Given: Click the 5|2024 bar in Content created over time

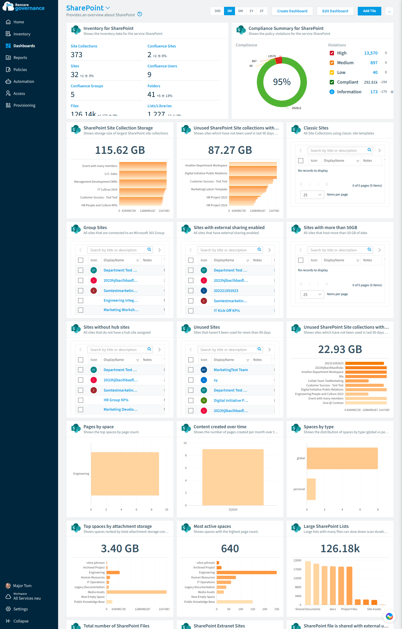Looking at the screenshot, I should [233, 477].
